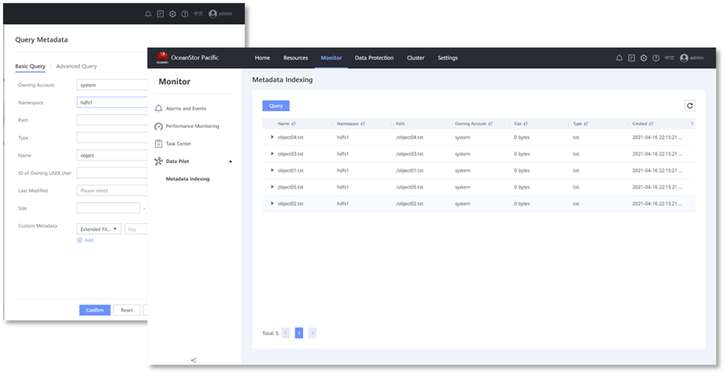Open the admin user avatar in Monitor window

pyautogui.click(x=684, y=58)
